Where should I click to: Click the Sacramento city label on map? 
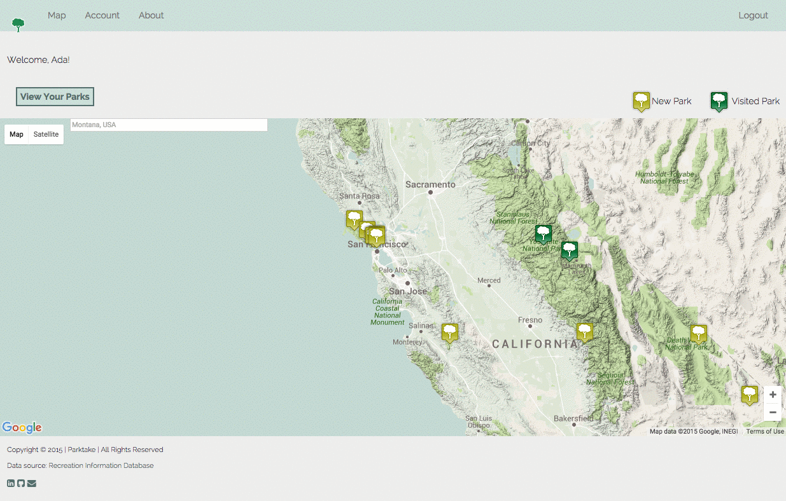click(431, 184)
